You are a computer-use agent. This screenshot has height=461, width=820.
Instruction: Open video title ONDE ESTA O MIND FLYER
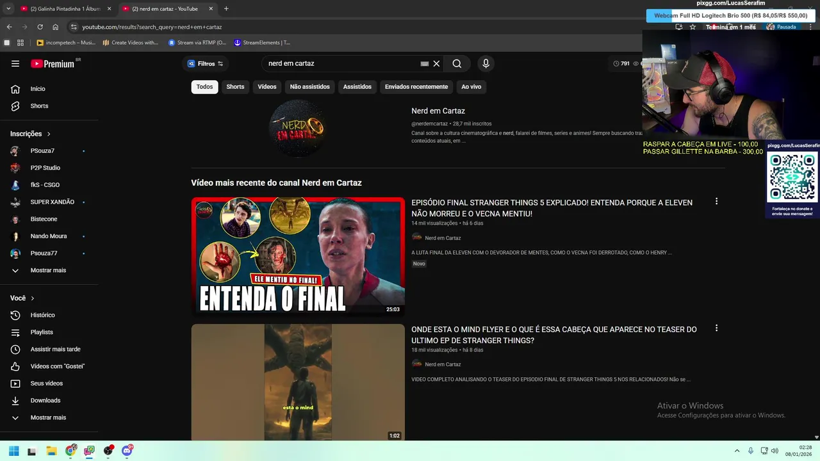point(554,335)
